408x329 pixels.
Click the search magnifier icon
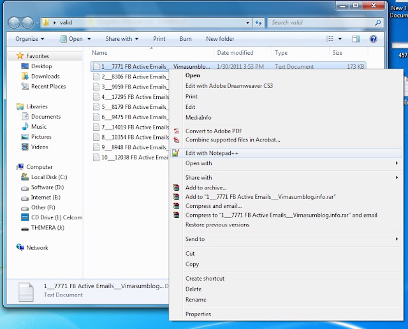click(x=378, y=23)
